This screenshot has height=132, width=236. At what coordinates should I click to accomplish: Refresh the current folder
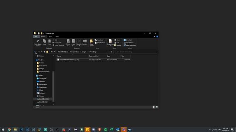pyautogui.click(x=112, y=52)
